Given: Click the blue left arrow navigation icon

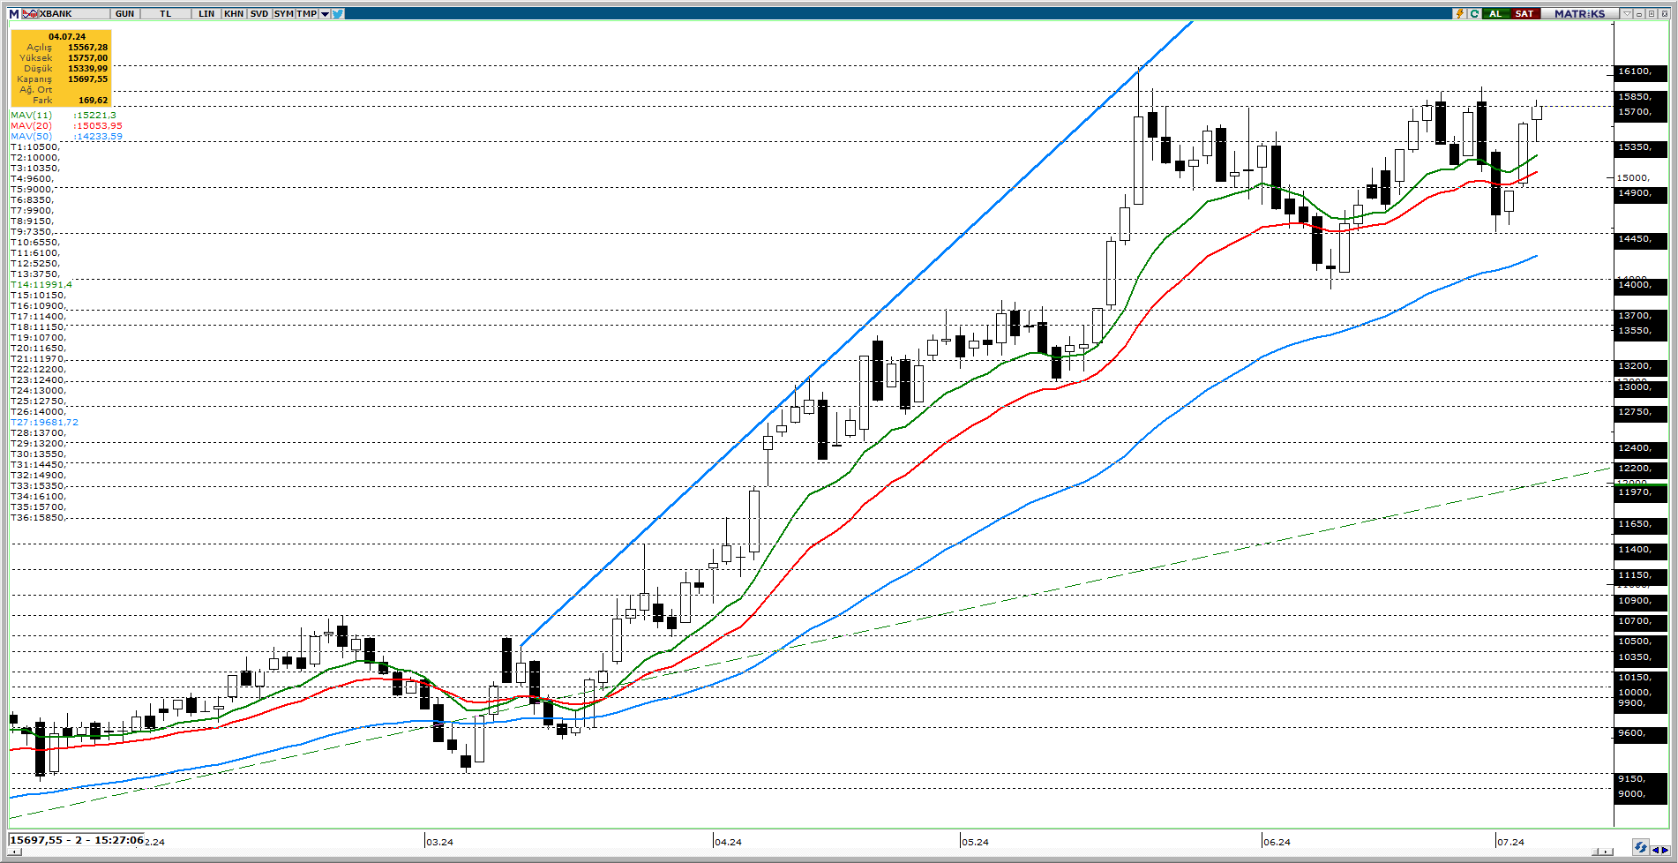Looking at the screenshot, I should click(1656, 850).
